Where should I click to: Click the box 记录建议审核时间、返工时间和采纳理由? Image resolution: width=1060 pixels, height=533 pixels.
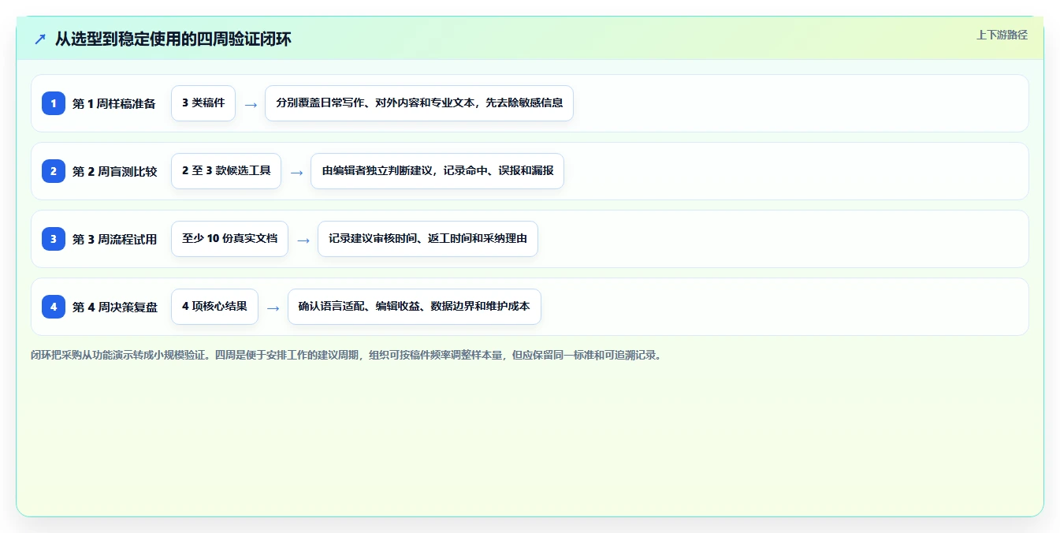pyautogui.click(x=428, y=239)
